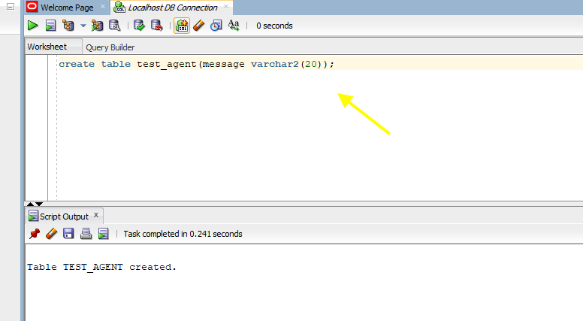Run the statement with green play icon

(x=33, y=26)
